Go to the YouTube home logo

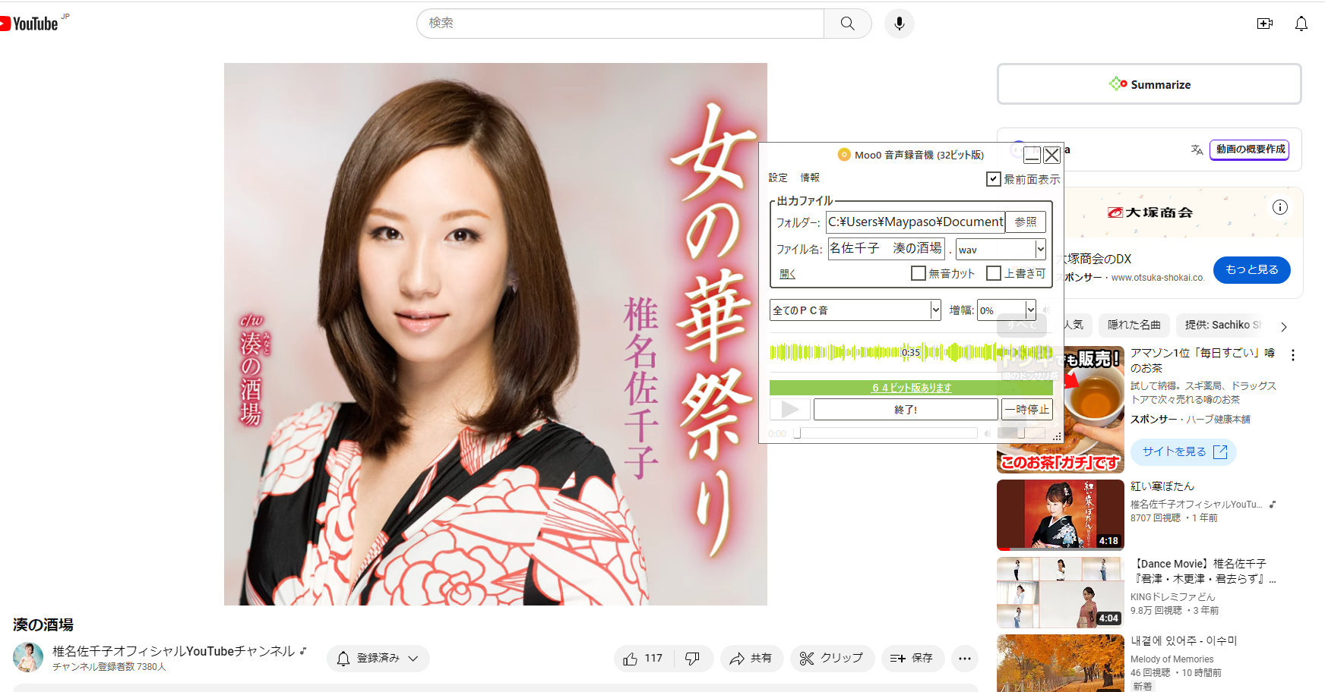tap(30, 24)
